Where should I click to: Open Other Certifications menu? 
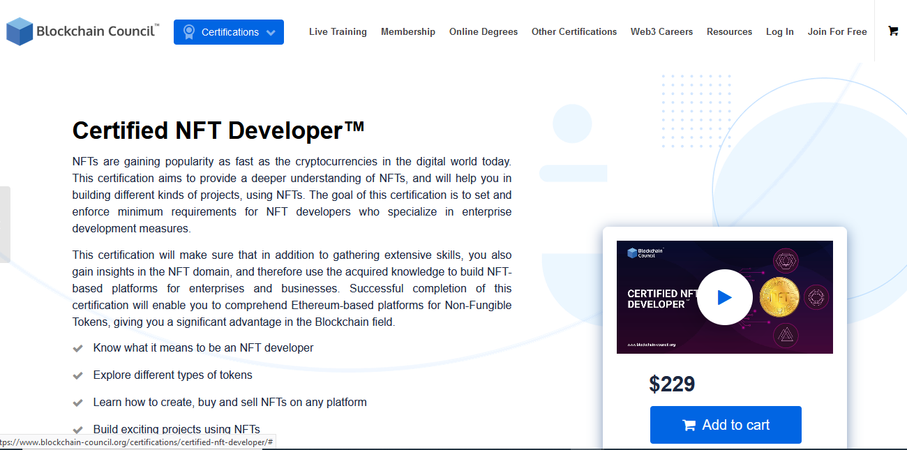tap(574, 31)
